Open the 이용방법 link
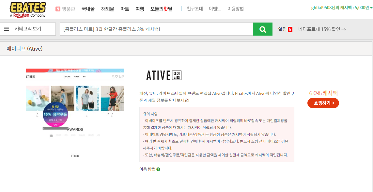The width and height of the screenshot is (373, 192). coord(236,9)
